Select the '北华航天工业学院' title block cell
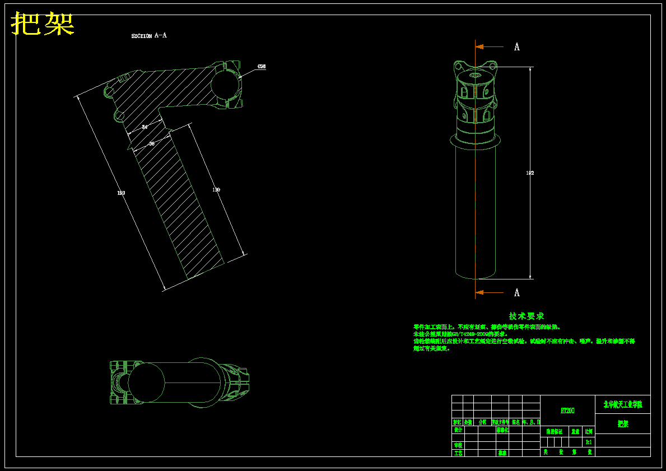 tap(623, 404)
